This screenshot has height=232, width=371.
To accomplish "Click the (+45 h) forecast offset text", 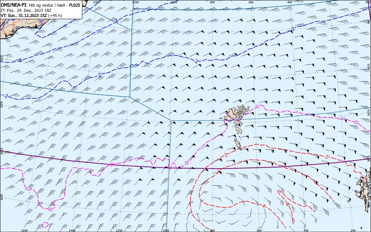I will click(x=55, y=16).
